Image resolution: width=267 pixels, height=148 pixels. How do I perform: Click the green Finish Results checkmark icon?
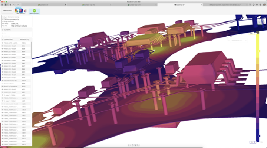click(34, 11)
